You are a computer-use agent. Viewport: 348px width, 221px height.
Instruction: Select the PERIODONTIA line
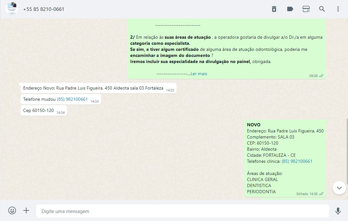tap(261, 192)
